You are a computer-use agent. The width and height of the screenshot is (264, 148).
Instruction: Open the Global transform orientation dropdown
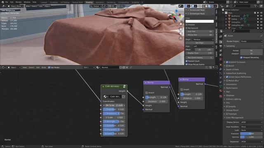tap(95, 6)
